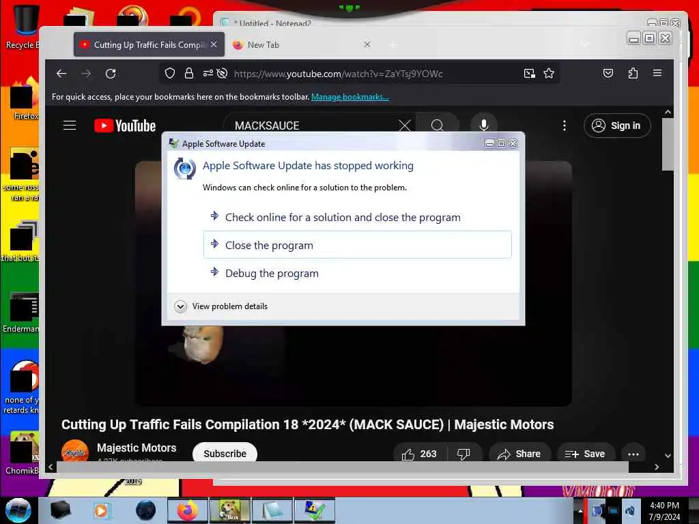This screenshot has width=699, height=524.
Task: Open the Pocket save icon
Action: (608, 74)
